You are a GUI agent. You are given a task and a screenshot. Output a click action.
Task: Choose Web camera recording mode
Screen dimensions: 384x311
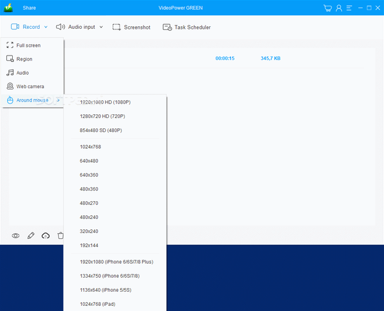(x=33, y=86)
